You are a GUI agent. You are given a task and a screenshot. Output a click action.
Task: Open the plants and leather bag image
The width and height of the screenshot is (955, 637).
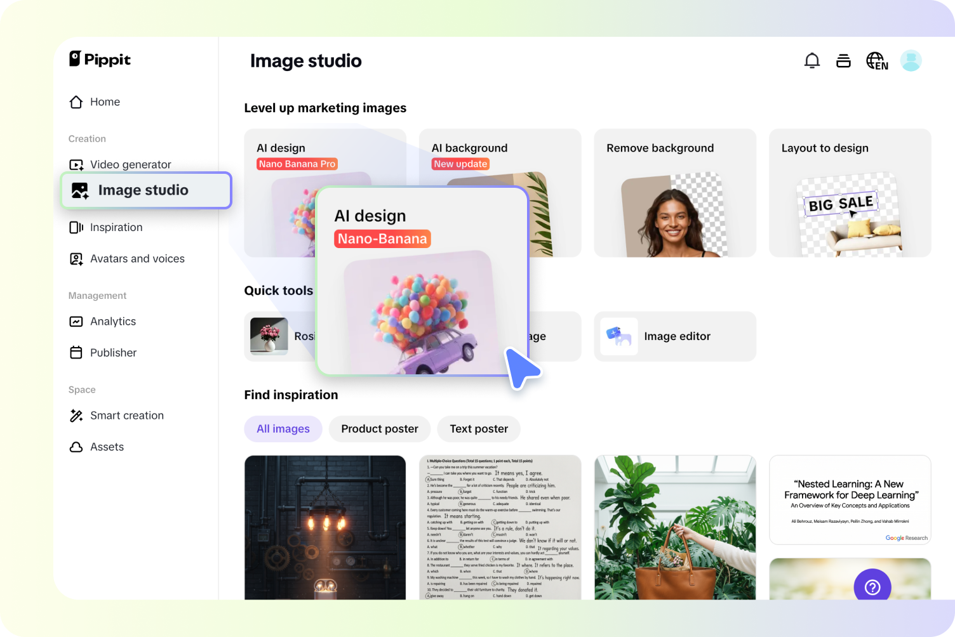675,528
